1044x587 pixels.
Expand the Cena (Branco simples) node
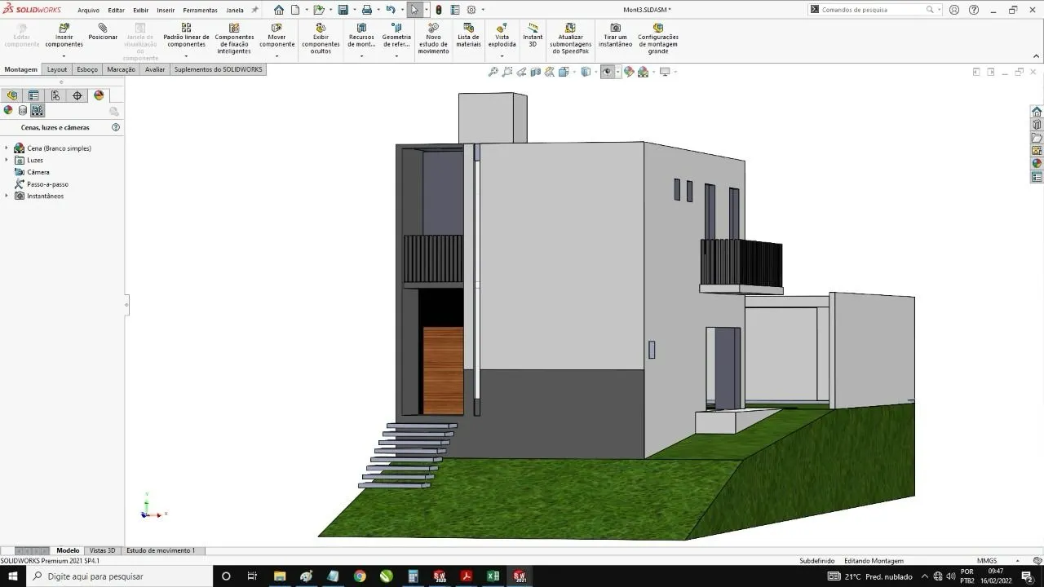[x=7, y=148]
